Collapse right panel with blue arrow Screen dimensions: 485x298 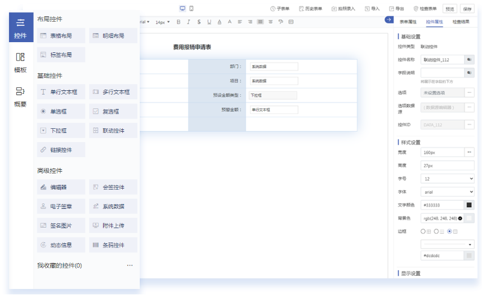click(x=389, y=20)
